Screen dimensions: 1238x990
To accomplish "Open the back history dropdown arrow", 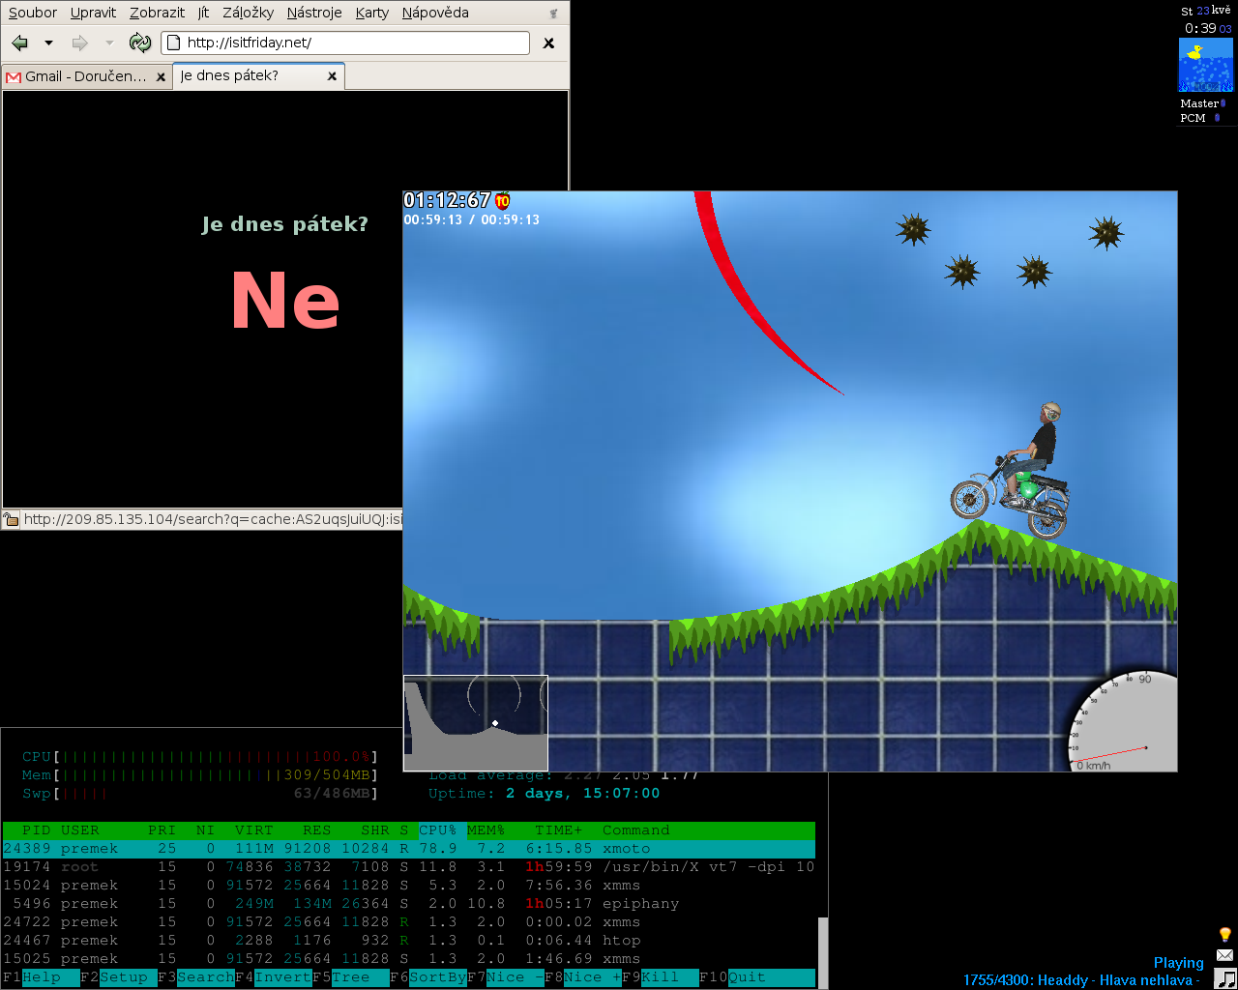I will (x=48, y=43).
